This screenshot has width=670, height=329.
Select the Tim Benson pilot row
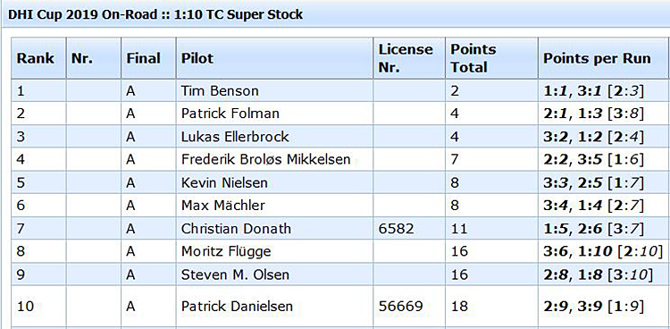[340, 91]
